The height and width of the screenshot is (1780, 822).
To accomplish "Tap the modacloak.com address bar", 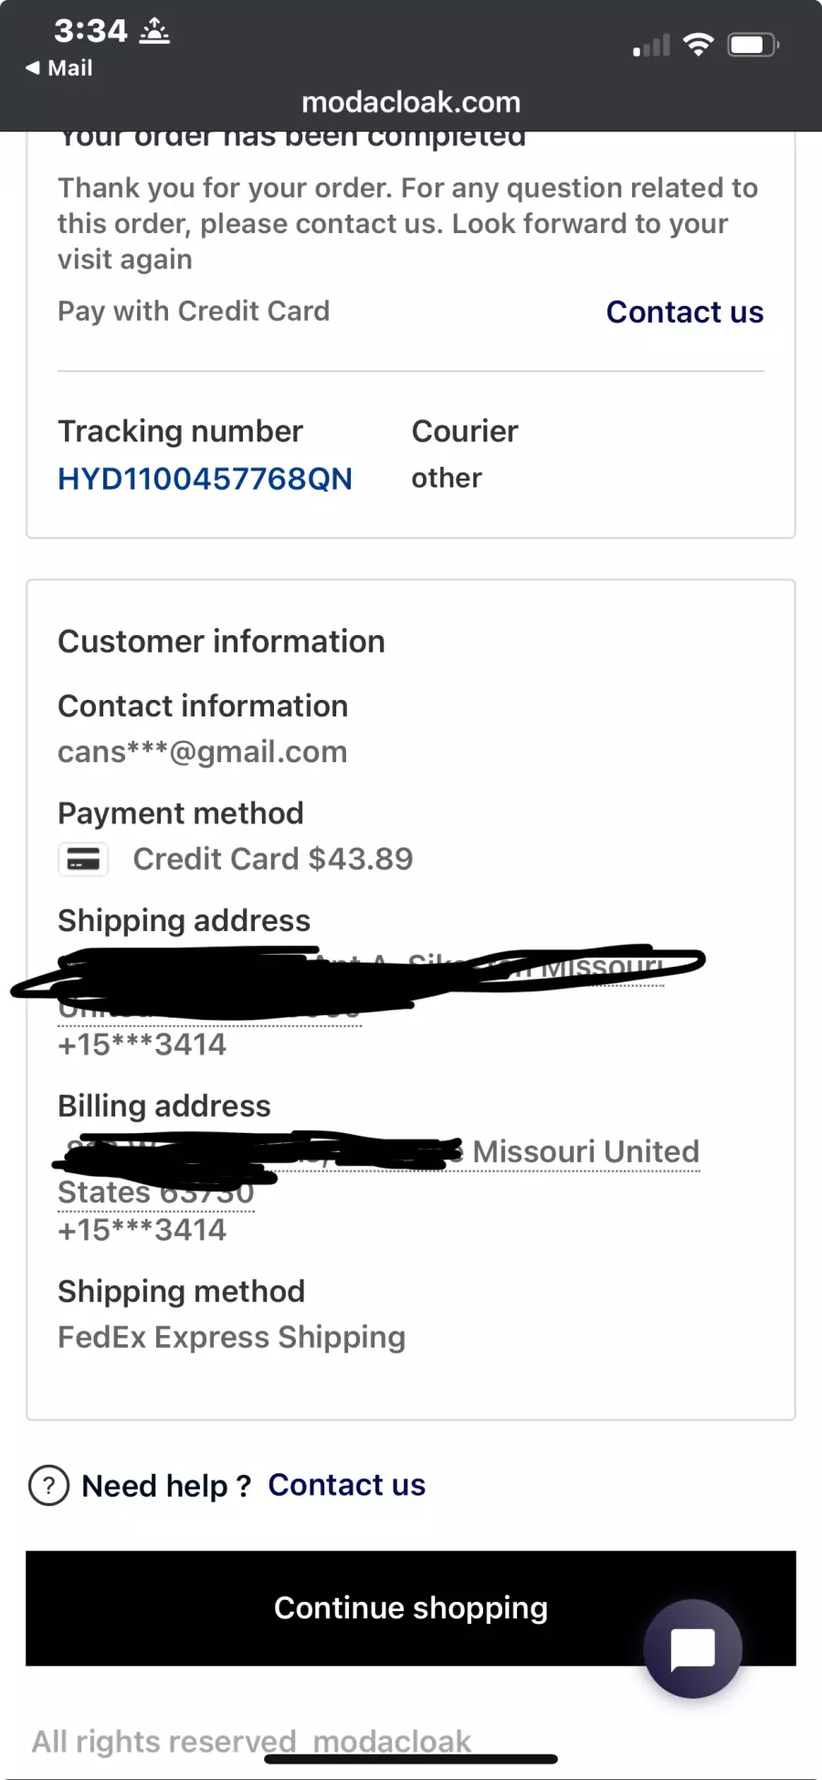I will pyautogui.click(x=411, y=102).
